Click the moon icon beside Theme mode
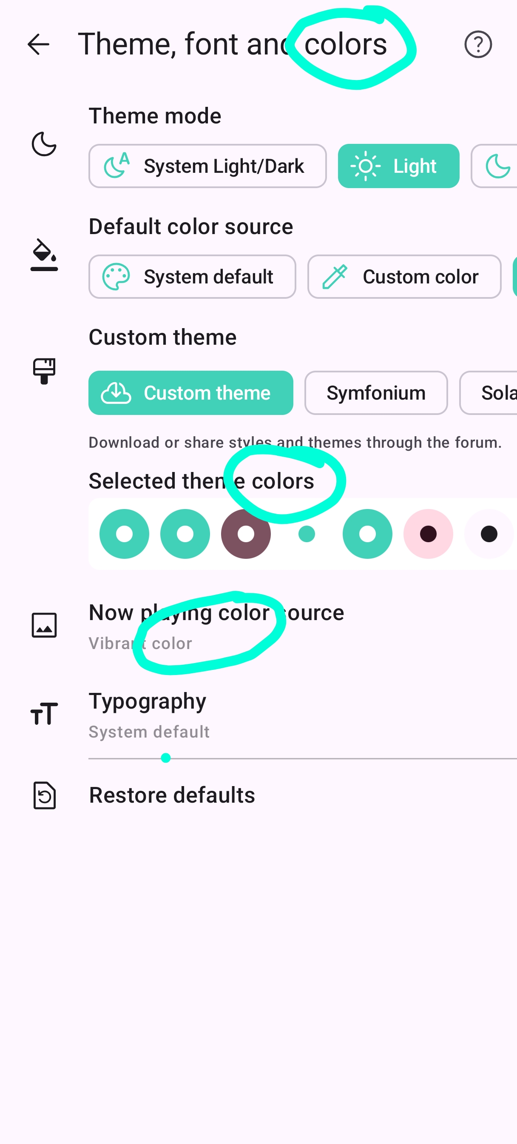The image size is (517, 1144). (44, 144)
